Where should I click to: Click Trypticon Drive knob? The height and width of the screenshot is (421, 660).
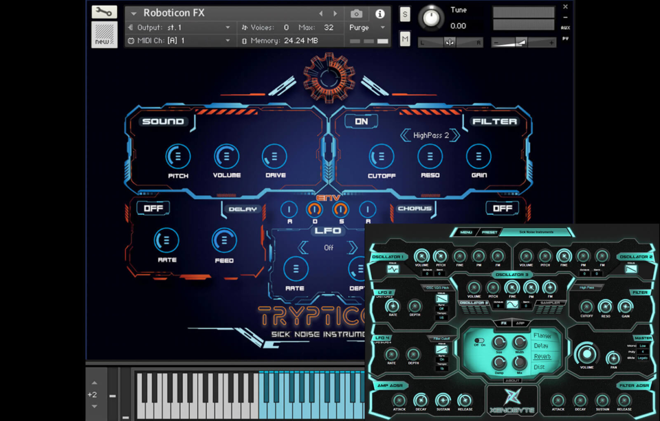tap(275, 156)
